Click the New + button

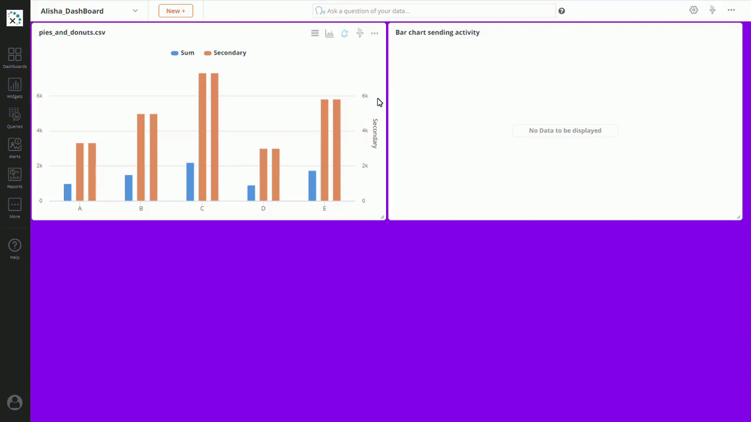pos(175,11)
